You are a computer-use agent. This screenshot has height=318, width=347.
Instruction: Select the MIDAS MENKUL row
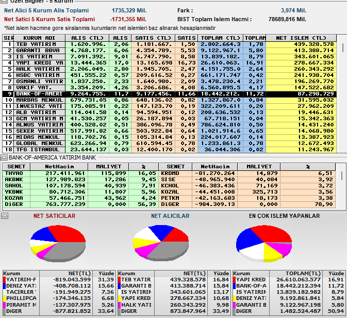(170, 137)
